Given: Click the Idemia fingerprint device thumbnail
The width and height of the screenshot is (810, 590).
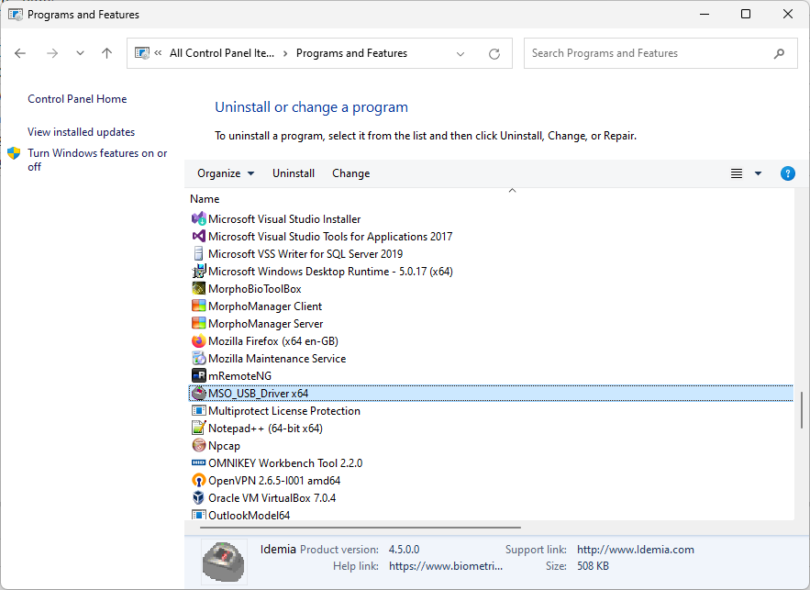Looking at the screenshot, I should pyautogui.click(x=223, y=562).
